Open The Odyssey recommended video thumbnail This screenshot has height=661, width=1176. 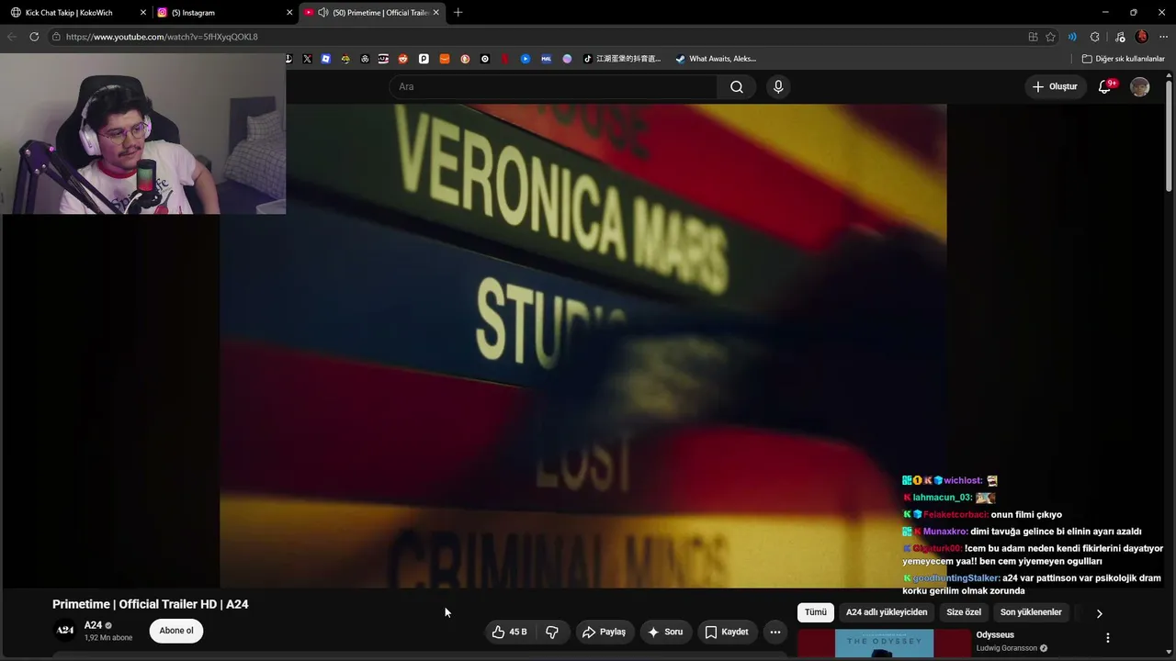pyautogui.click(x=884, y=644)
